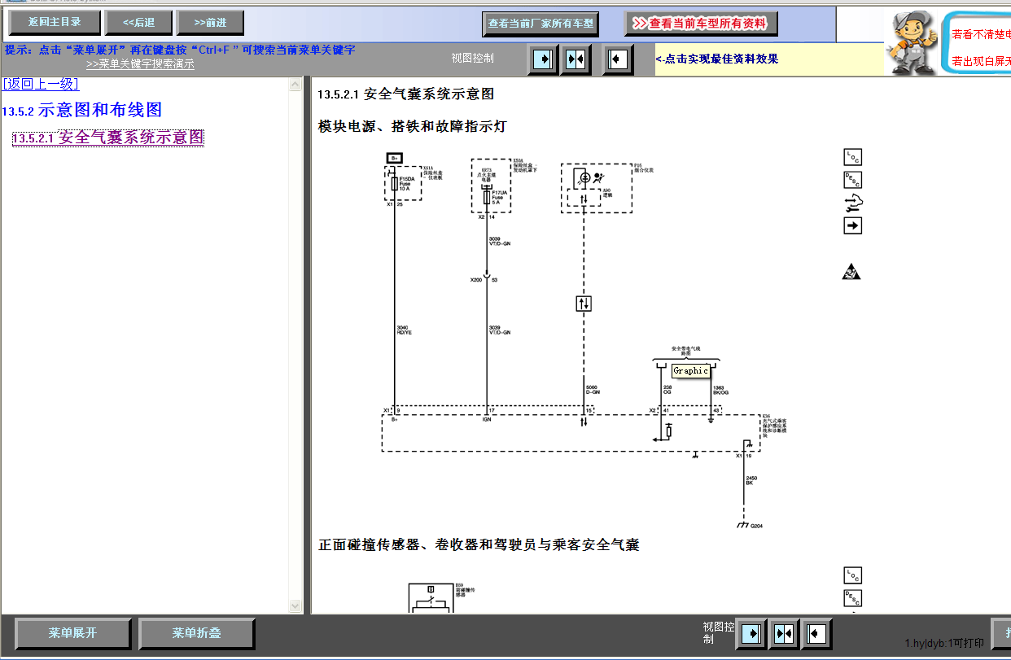This screenshot has height=660, width=1011.
Task: Click wire label 2450 BK
Action: [751, 480]
